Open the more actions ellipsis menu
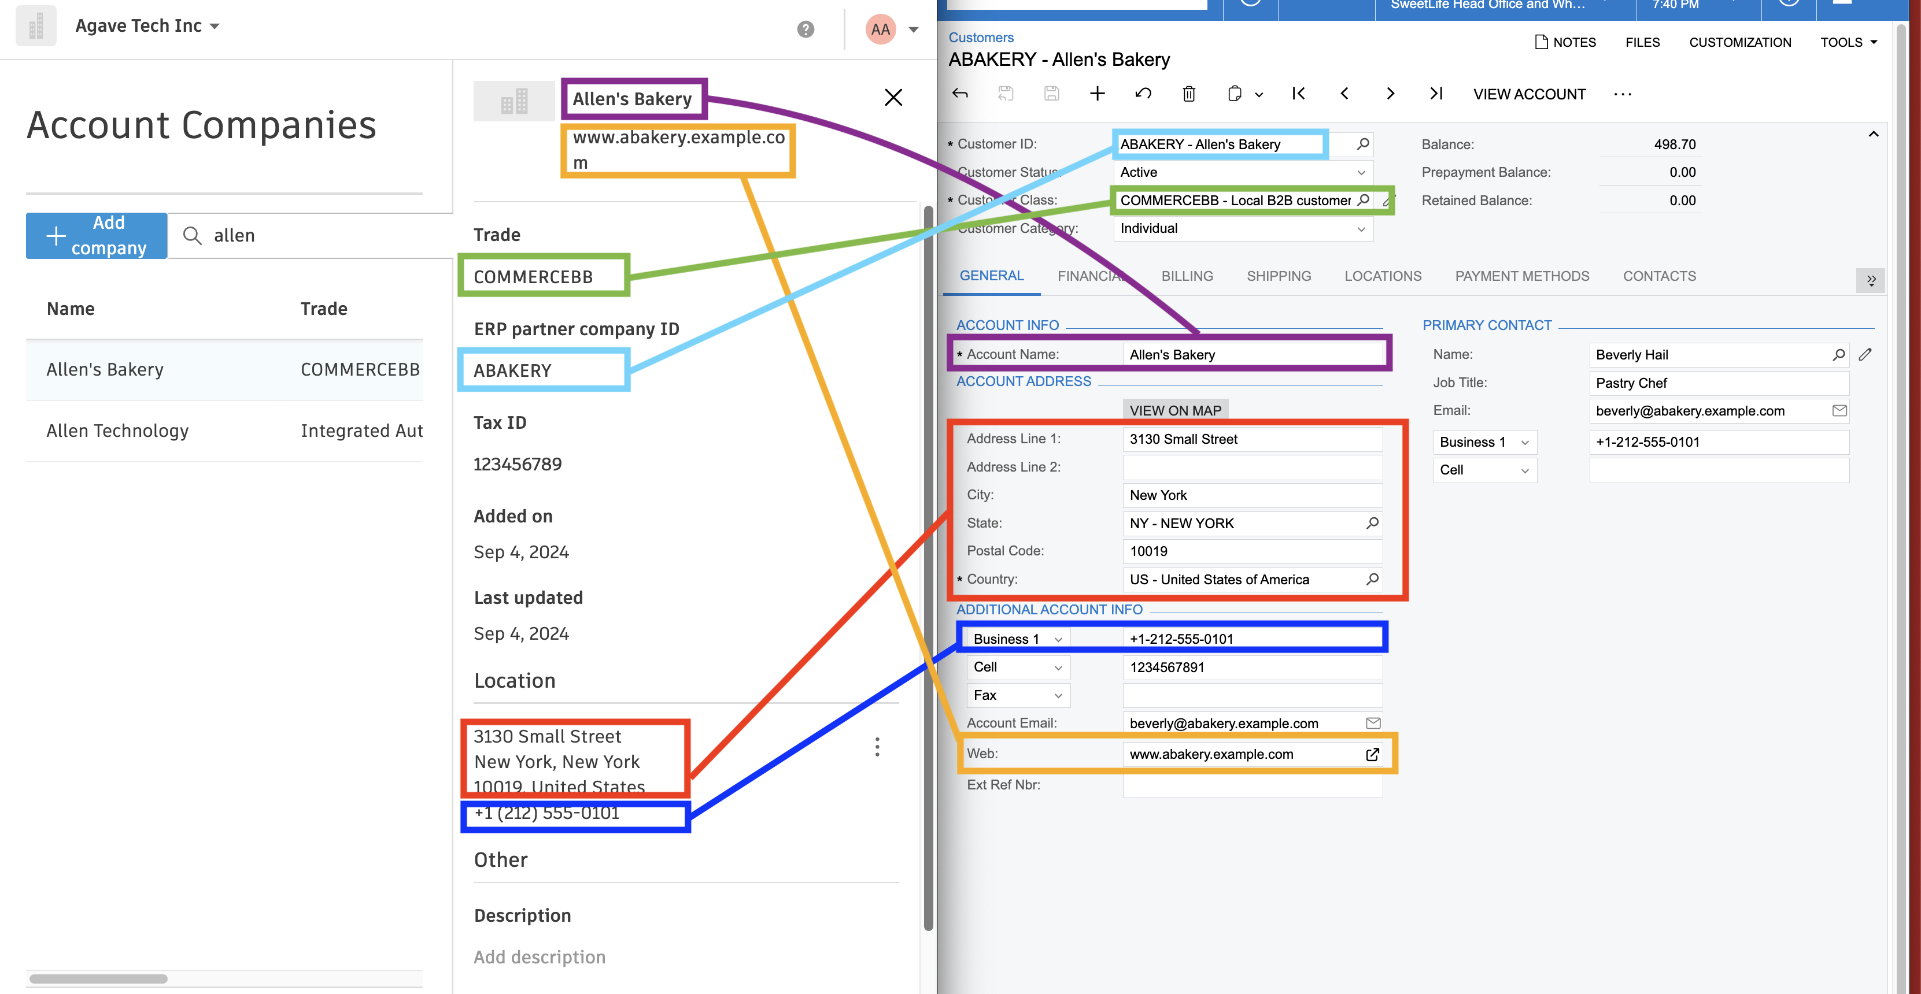This screenshot has height=994, width=1921. tap(1623, 94)
